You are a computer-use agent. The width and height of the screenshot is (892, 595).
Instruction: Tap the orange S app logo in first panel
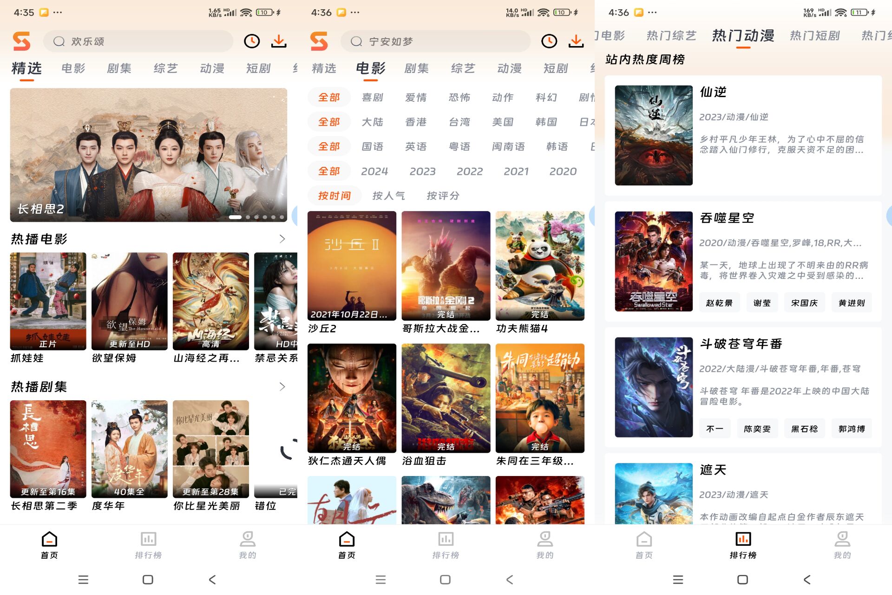pos(22,41)
